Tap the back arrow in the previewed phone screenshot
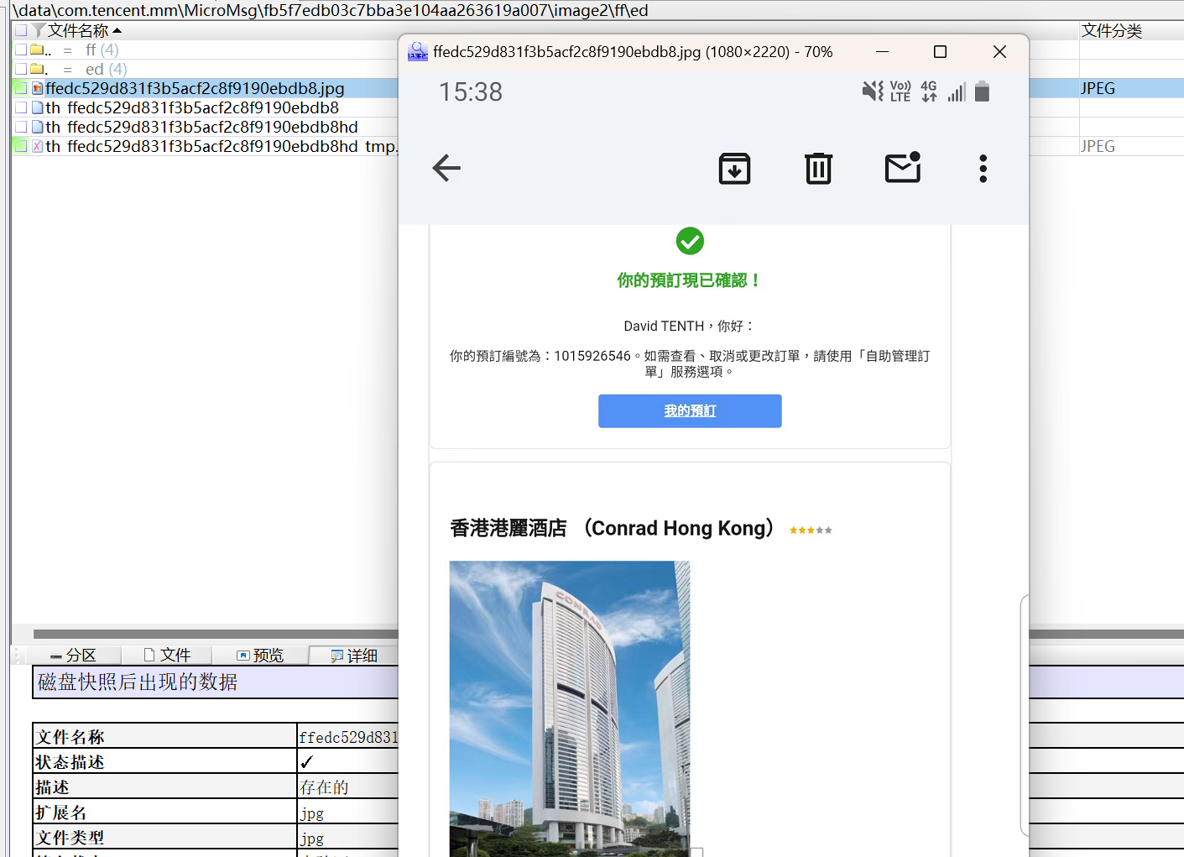Screen dimensions: 1184x857 coord(446,168)
